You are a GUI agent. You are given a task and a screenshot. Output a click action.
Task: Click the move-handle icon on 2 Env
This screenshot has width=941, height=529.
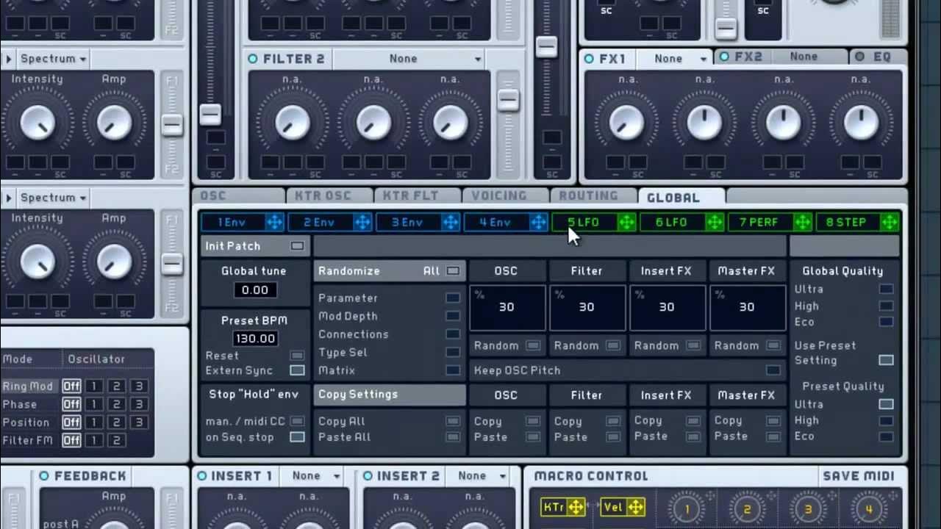pyautogui.click(x=362, y=222)
